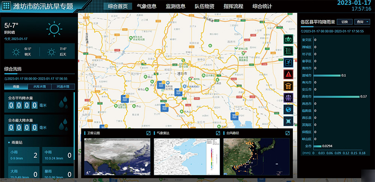Toggle the green flood water-level layer icon
This screenshot has height=182, width=375.
pyautogui.click(x=288, y=51)
